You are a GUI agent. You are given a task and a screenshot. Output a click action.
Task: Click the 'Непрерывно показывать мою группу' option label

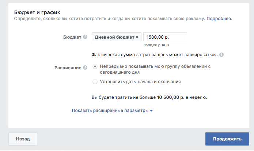155,69
